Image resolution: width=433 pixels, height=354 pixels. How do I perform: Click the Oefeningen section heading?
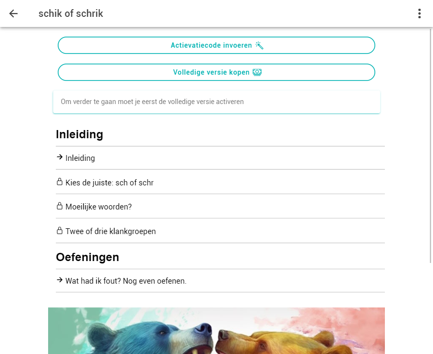pyautogui.click(x=88, y=257)
